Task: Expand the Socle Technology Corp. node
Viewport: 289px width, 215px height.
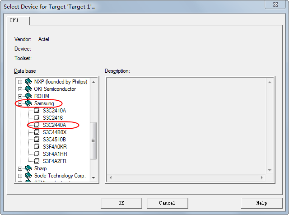Action: (x=20, y=176)
